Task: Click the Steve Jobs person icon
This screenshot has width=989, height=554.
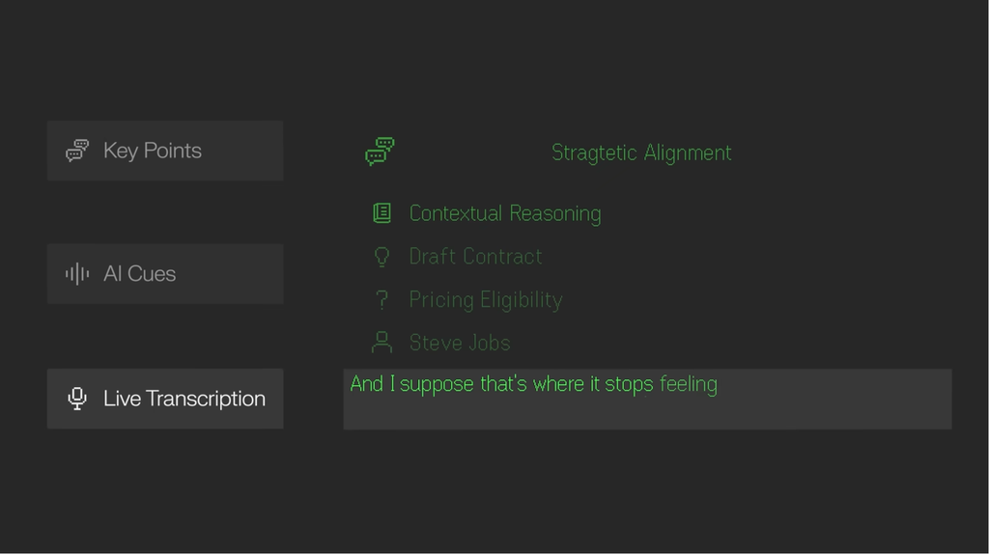Action: tap(382, 343)
